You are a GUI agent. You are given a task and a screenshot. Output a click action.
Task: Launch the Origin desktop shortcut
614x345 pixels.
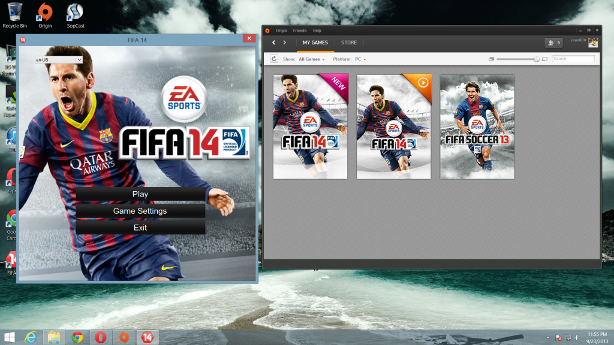coord(45,15)
